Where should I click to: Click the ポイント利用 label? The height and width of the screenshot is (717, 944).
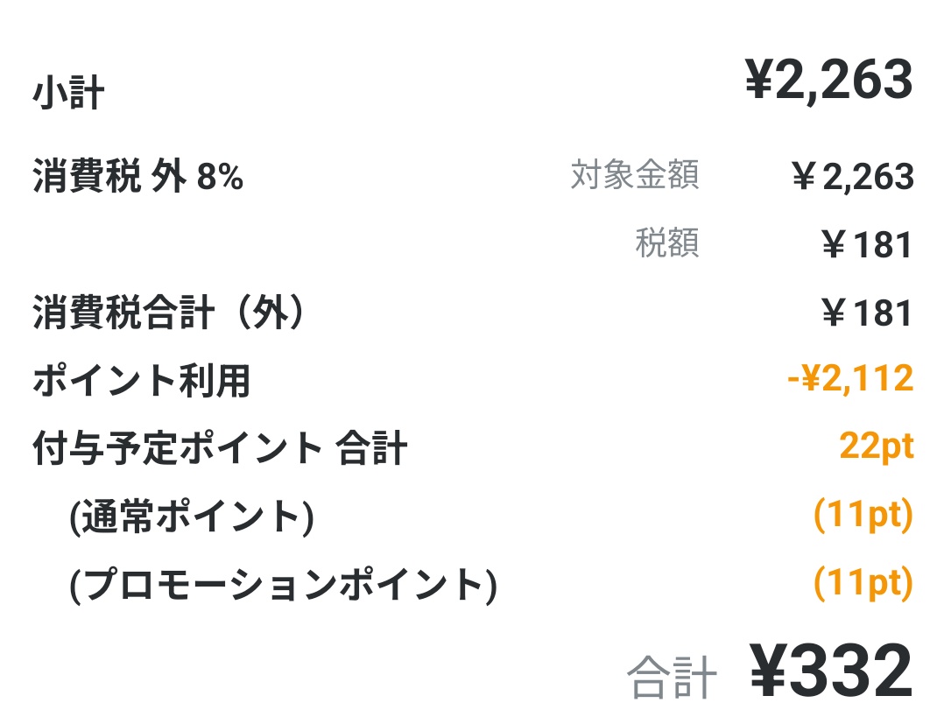(x=142, y=382)
